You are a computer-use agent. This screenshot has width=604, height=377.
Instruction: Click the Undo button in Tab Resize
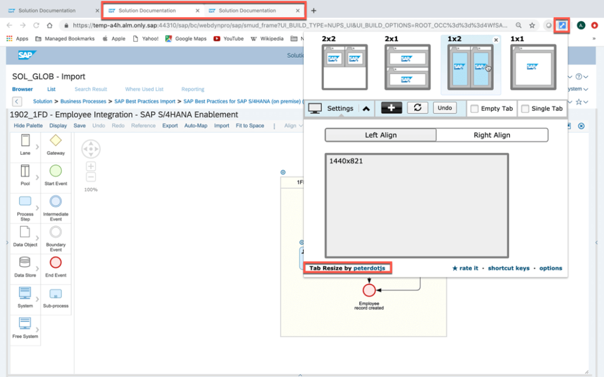coord(445,108)
